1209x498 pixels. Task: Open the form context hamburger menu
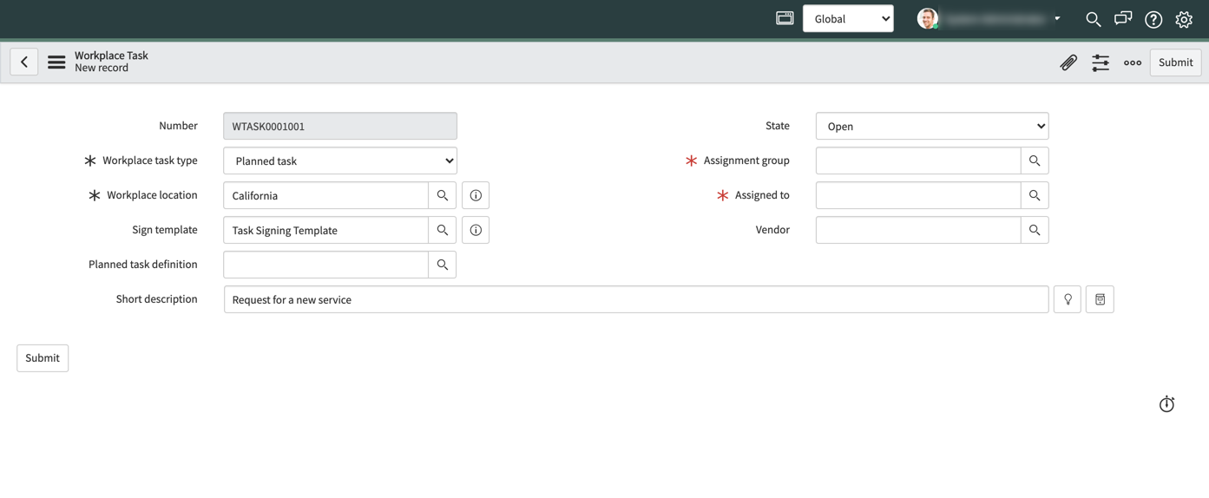click(56, 62)
